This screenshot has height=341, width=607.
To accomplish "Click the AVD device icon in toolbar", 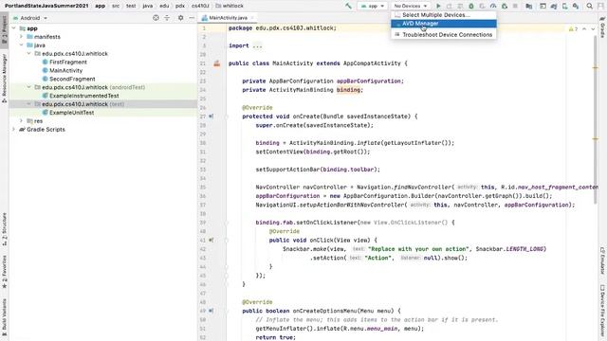I will pyautogui.click(x=565, y=7).
